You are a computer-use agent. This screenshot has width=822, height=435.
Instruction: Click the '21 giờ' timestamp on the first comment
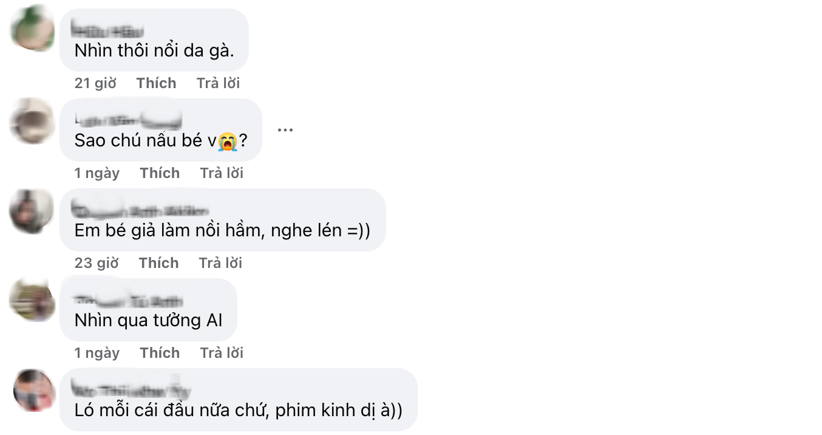(x=94, y=83)
